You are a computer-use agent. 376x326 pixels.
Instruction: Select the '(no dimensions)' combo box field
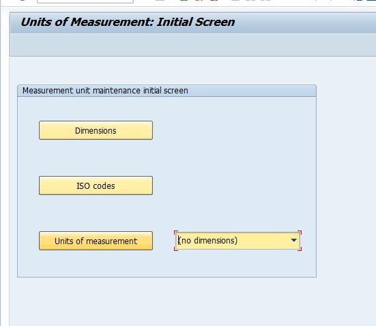click(x=237, y=241)
